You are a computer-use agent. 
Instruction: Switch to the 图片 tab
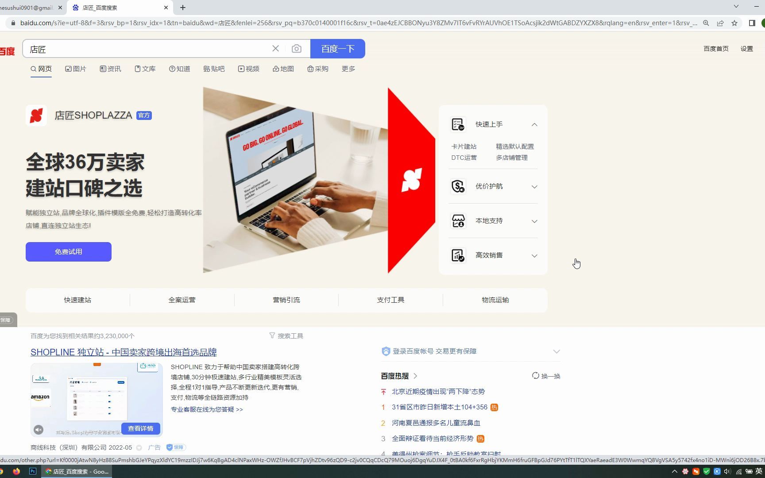(x=76, y=69)
